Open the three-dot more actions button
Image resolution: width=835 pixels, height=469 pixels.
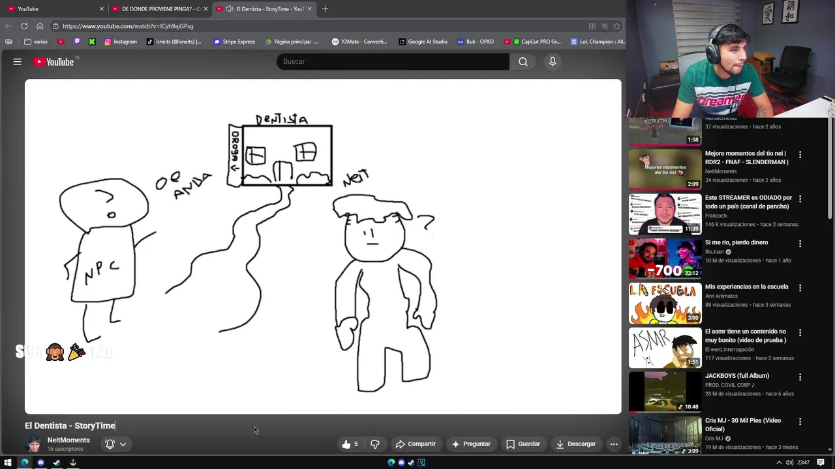tap(614, 444)
